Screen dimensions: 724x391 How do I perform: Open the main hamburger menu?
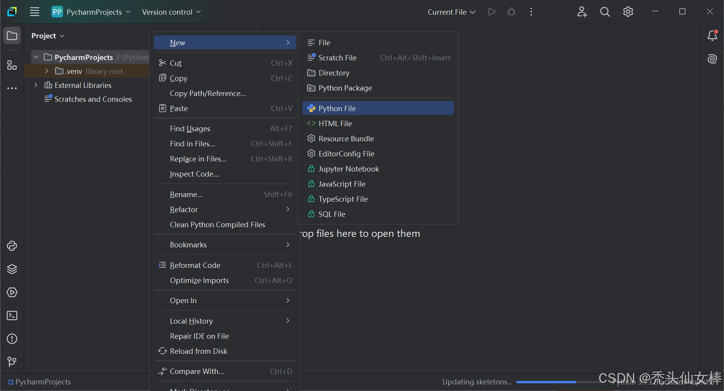[34, 12]
